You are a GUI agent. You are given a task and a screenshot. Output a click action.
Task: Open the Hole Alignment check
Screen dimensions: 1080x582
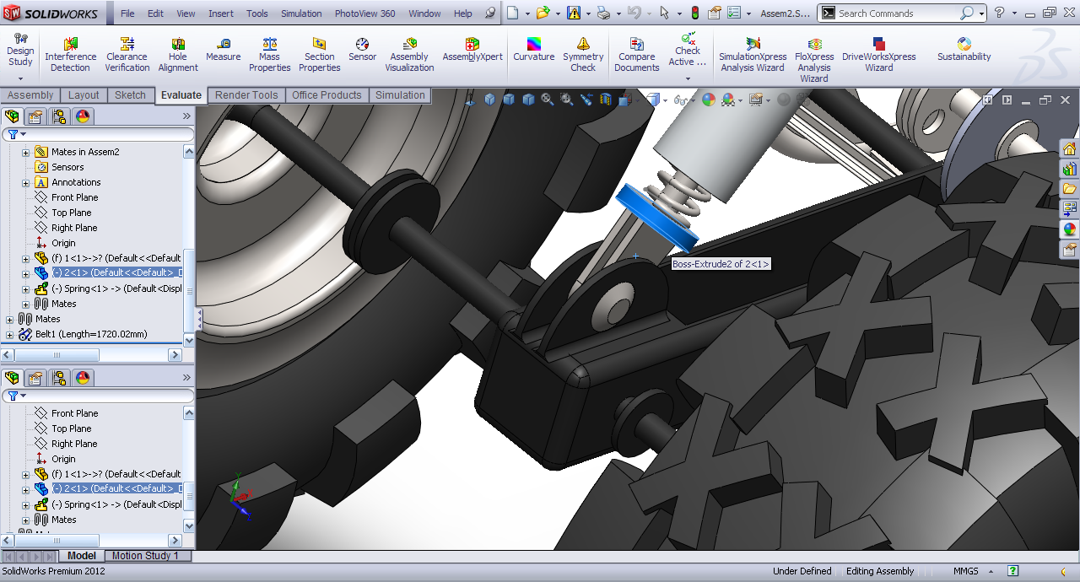177,55
